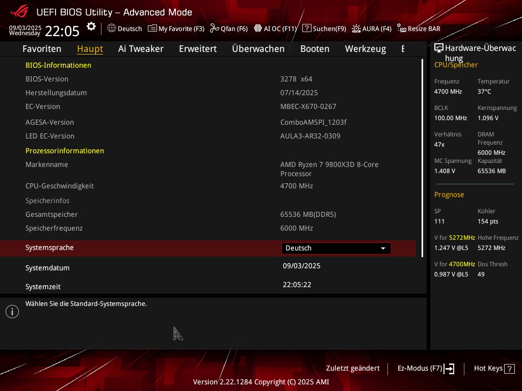Click EC-Version value MBEC-X670-0267
522x391 pixels.
tap(308, 106)
